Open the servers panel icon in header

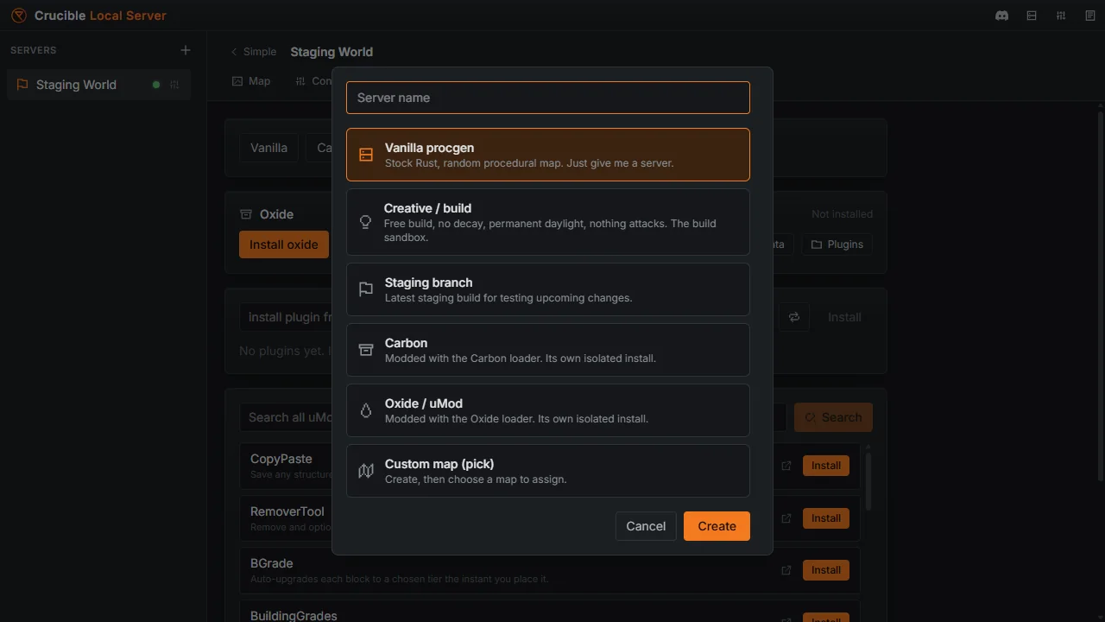click(1032, 16)
